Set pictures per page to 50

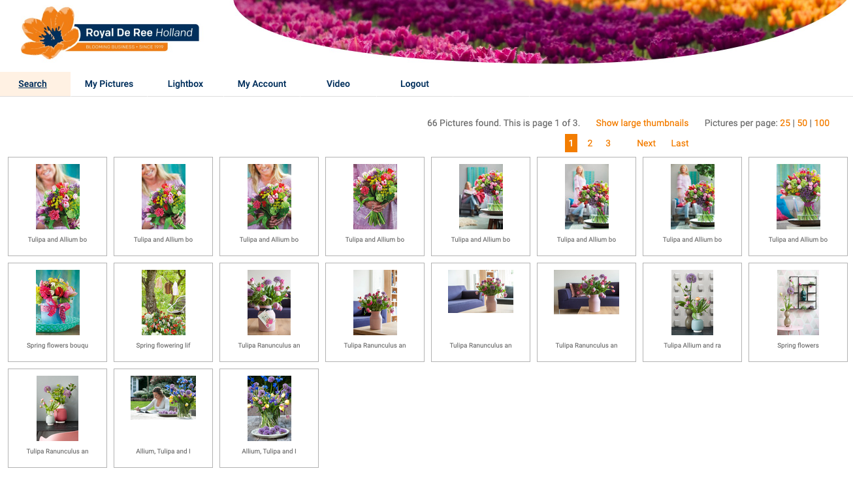tap(802, 123)
